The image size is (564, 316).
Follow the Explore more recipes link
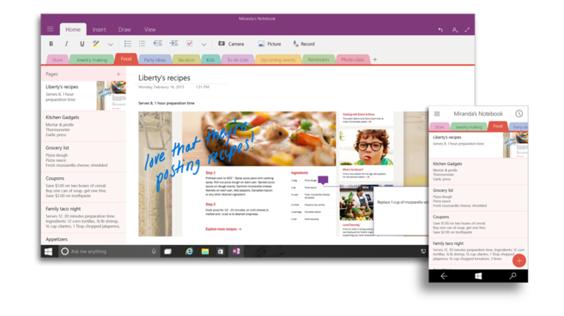[223, 229]
